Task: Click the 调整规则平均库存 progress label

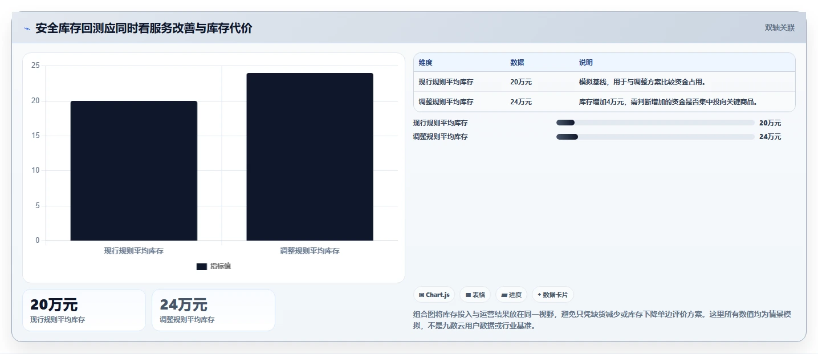Action: tap(440, 137)
